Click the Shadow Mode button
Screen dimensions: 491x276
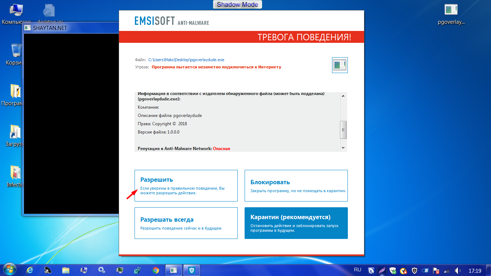pos(237,5)
